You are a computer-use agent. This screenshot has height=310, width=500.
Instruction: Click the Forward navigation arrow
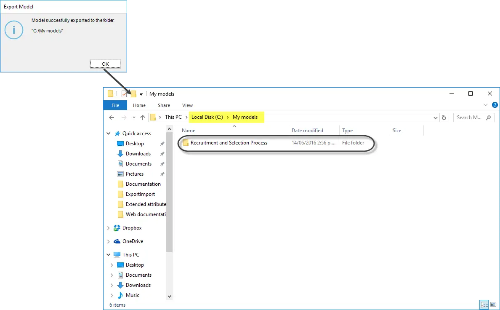tap(124, 118)
